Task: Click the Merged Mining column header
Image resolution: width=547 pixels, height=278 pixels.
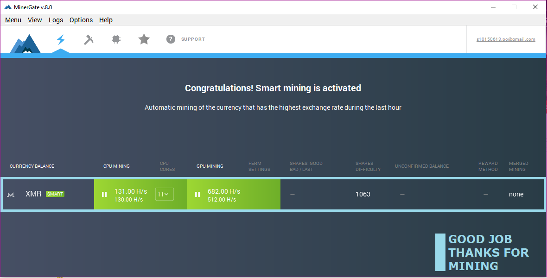Action: (519, 166)
